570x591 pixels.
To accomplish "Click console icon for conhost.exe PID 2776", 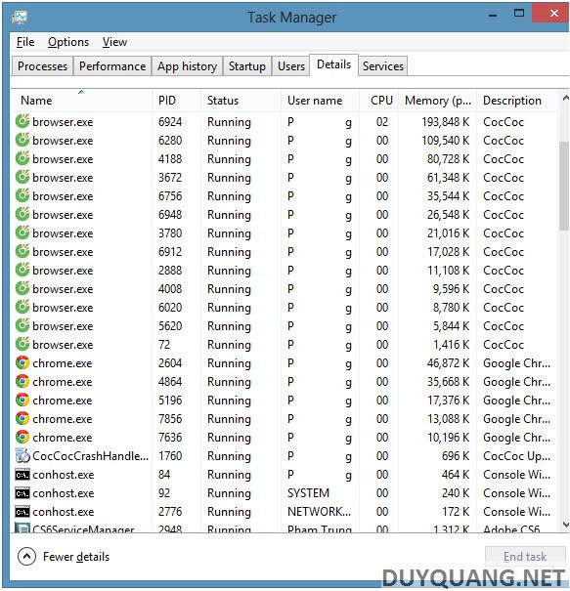I will coord(22,512).
